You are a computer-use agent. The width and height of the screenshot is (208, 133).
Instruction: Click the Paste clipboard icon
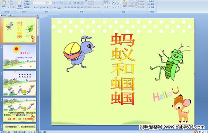pyautogui.click(x=4, y=3)
